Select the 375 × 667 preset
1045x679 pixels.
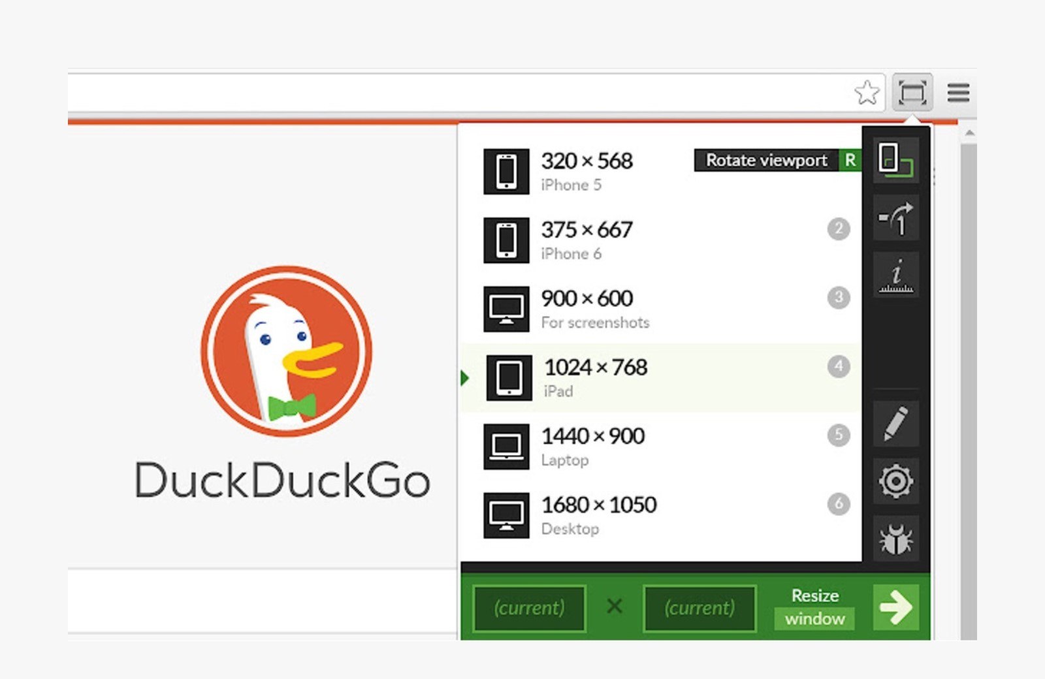[661, 240]
